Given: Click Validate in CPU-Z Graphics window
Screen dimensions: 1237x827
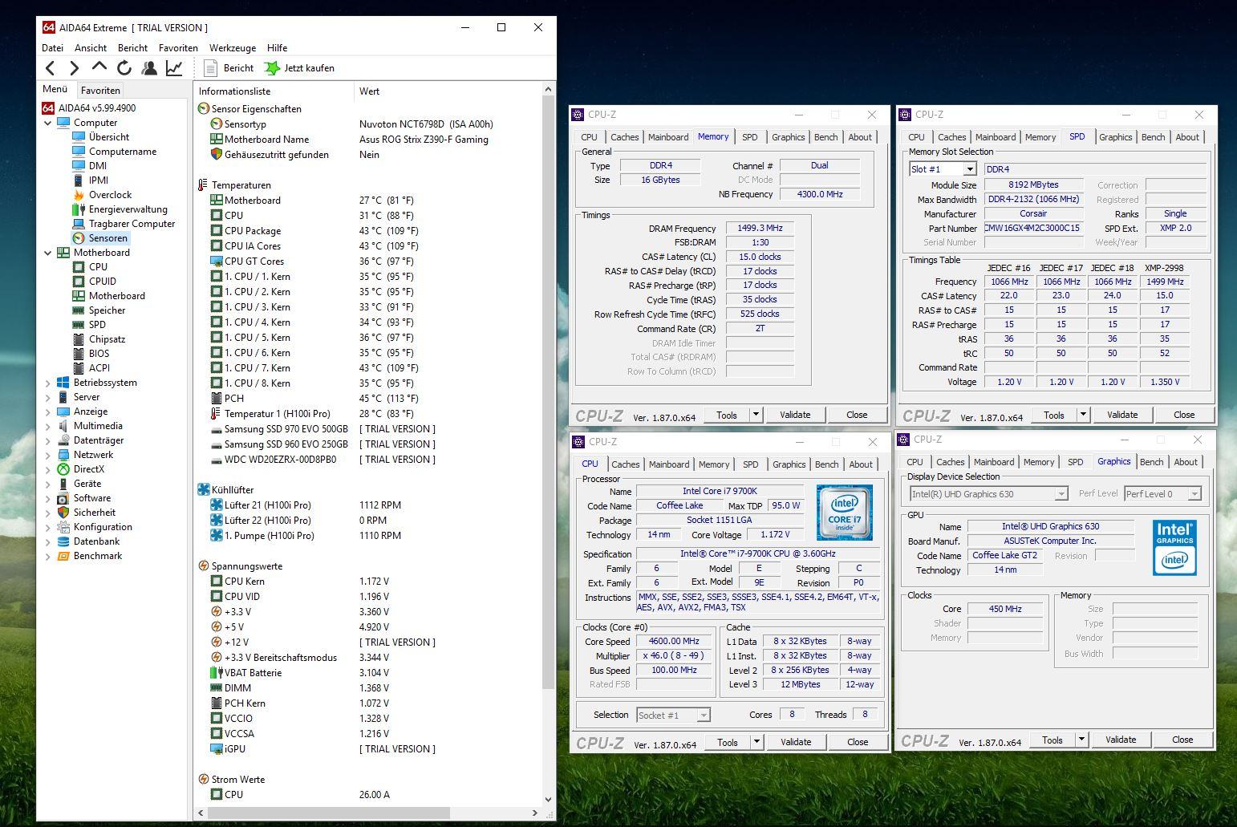Looking at the screenshot, I should pos(1121,740).
